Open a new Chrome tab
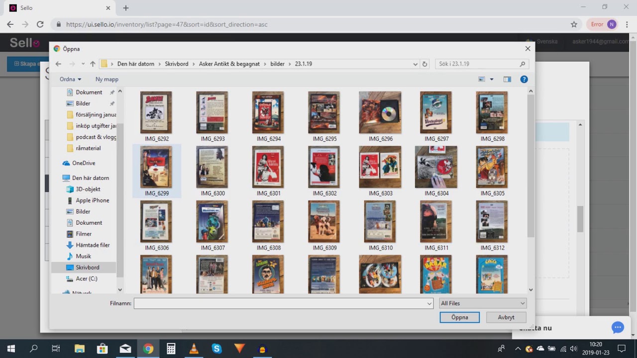637x358 pixels. pos(126,8)
